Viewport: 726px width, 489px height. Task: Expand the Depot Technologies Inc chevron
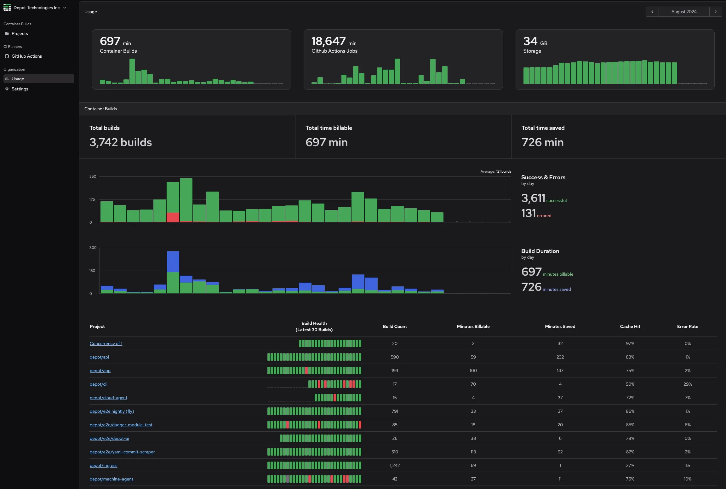pyautogui.click(x=64, y=8)
